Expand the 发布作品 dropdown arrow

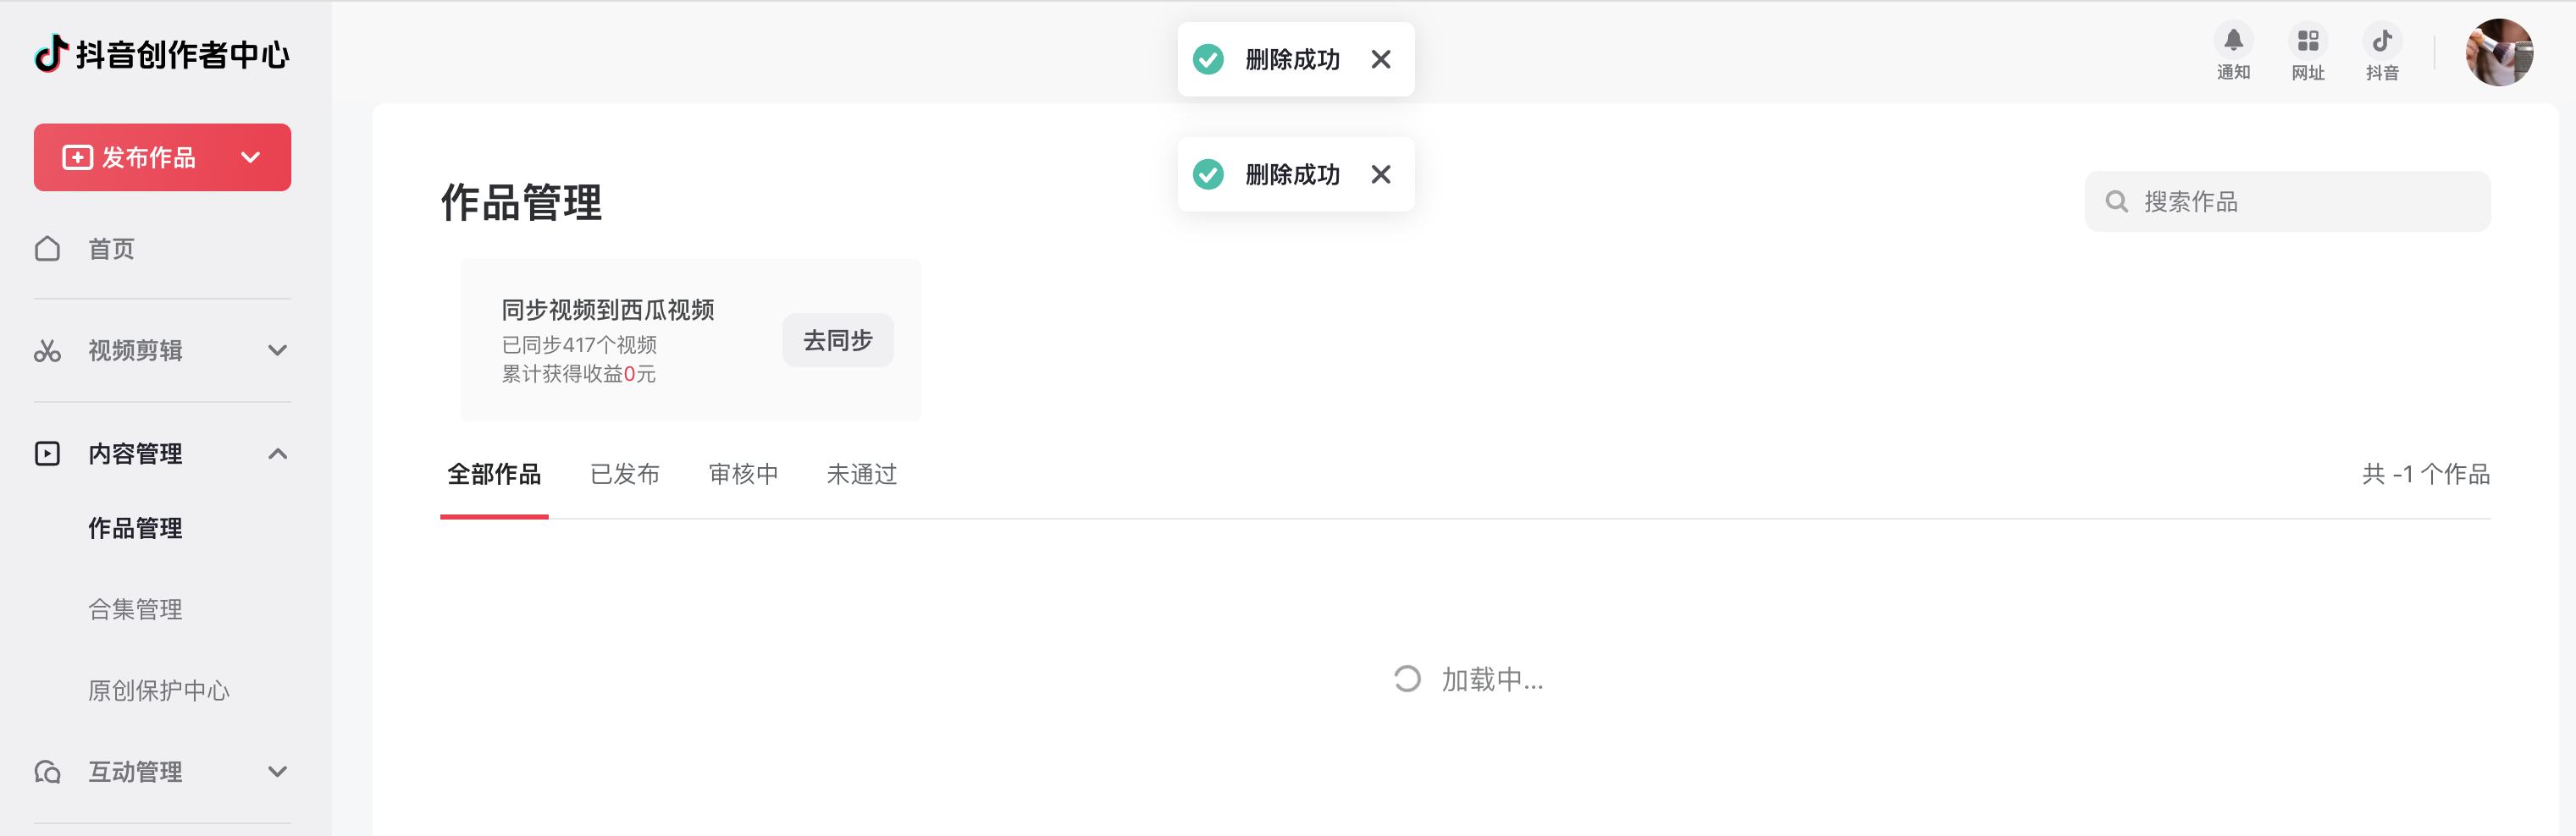pos(251,158)
